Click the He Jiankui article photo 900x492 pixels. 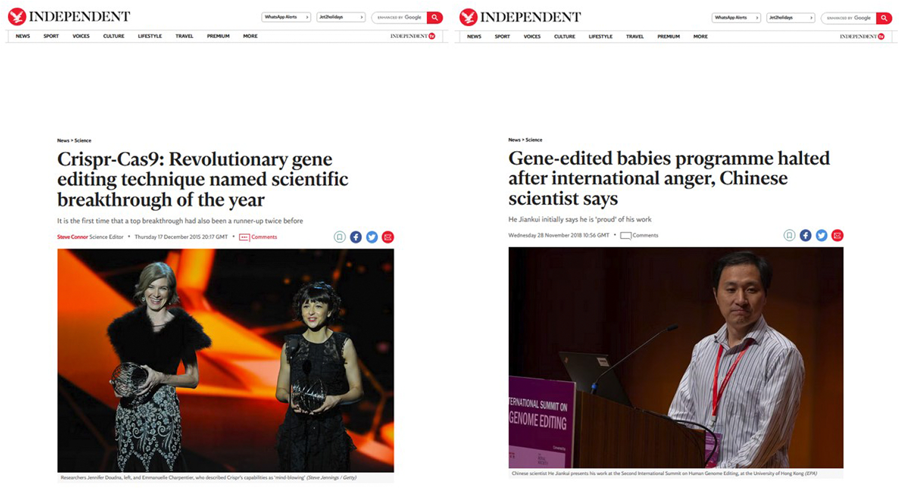(676, 357)
